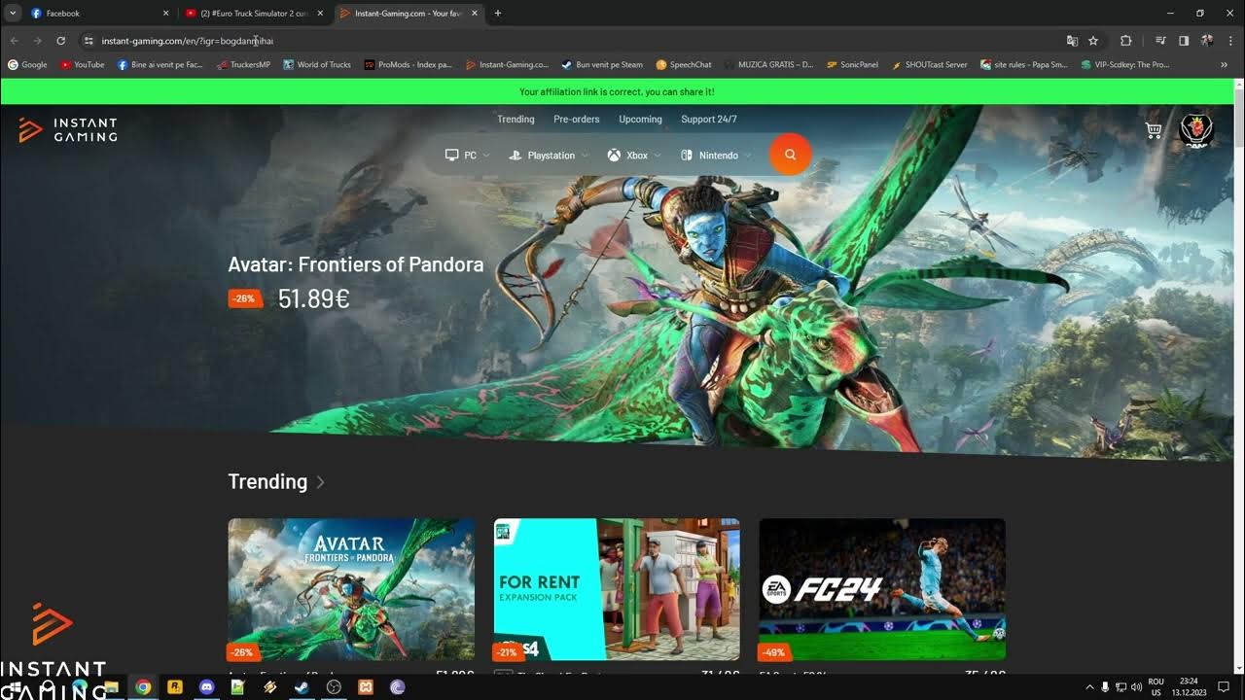Open the user profile avatar
Image resolution: width=1245 pixels, height=700 pixels.
pos(1196,130)
